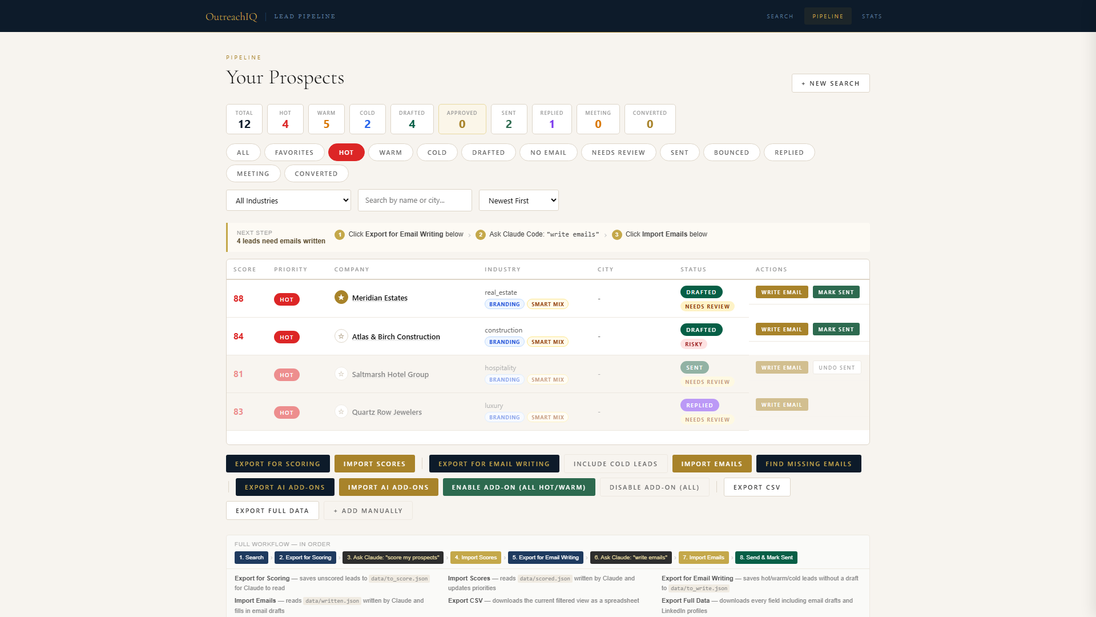
Task: Mark Meridian Estates as sent
Action: [836, 292]
